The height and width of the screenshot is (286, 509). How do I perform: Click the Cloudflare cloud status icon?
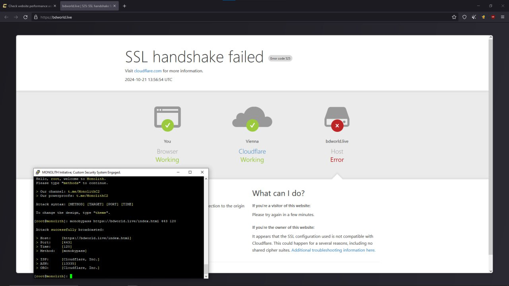252,119
